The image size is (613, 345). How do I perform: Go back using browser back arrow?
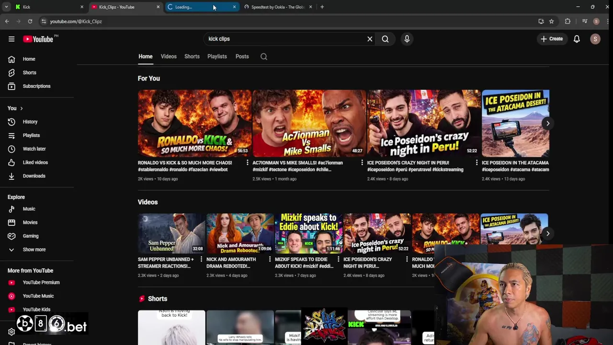point(7,21)
